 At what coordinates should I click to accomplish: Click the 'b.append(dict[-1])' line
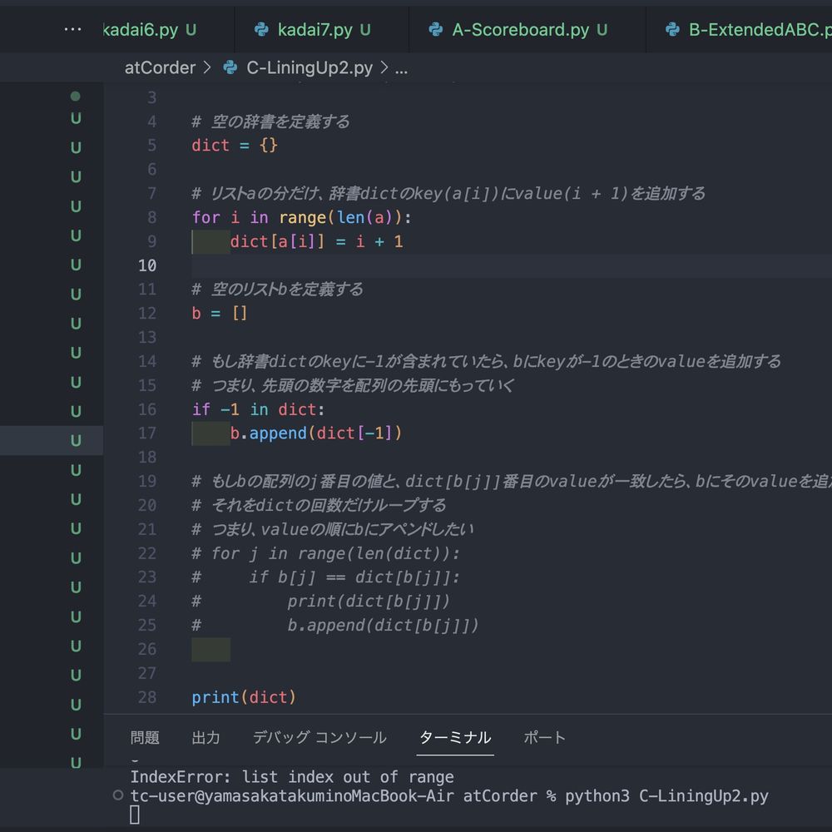[316, 433]
